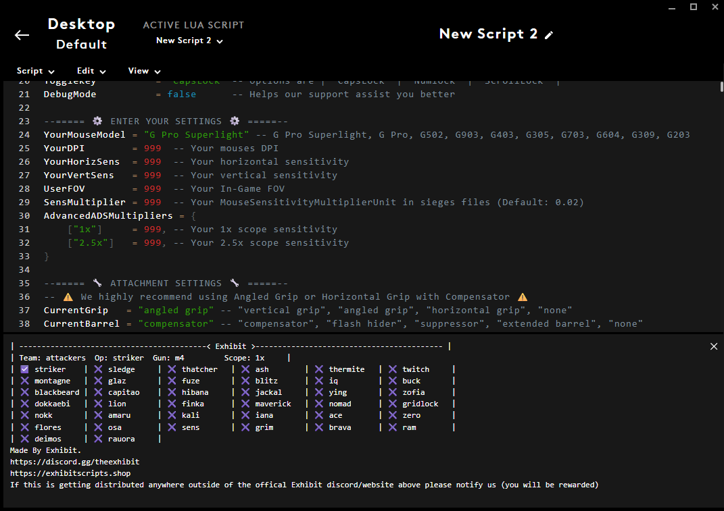Open the Edit menu
The height and width of the screenshot is (511, 724).
click(x=91, y=71)
